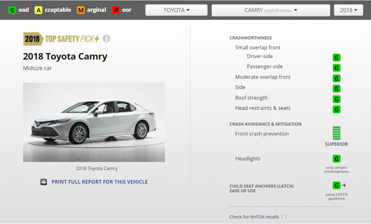Click the photo caption 2018 Toyota Camry
This screenshot has width=371, height=224.
click(97, 168)
